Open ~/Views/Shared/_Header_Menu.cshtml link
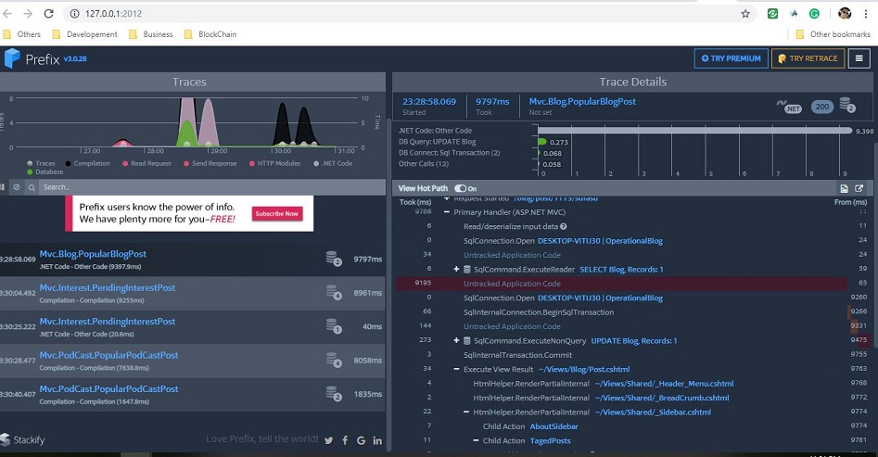This screenshot has width=878, height=457. point(664,384)
